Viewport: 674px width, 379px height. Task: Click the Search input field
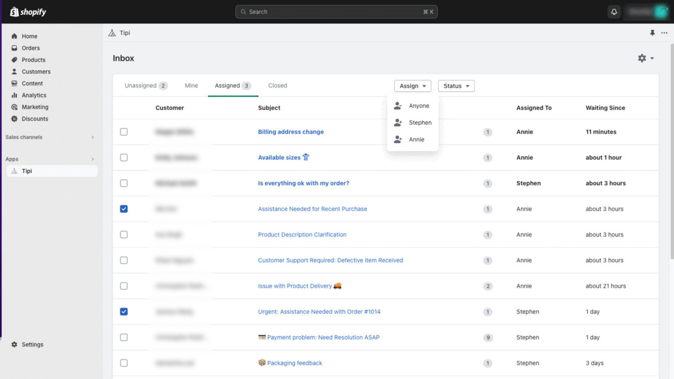(336, 12)
